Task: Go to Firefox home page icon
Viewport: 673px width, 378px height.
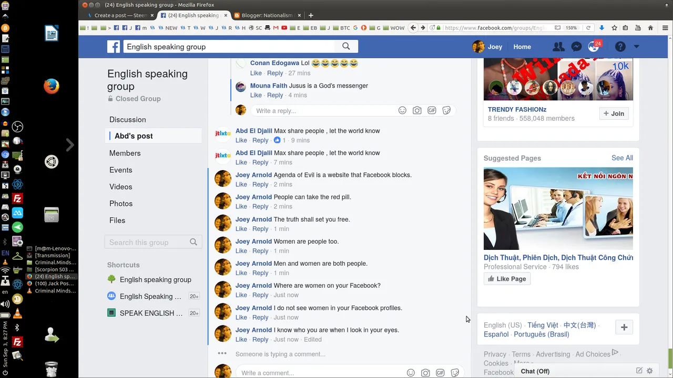Action: 650,28
